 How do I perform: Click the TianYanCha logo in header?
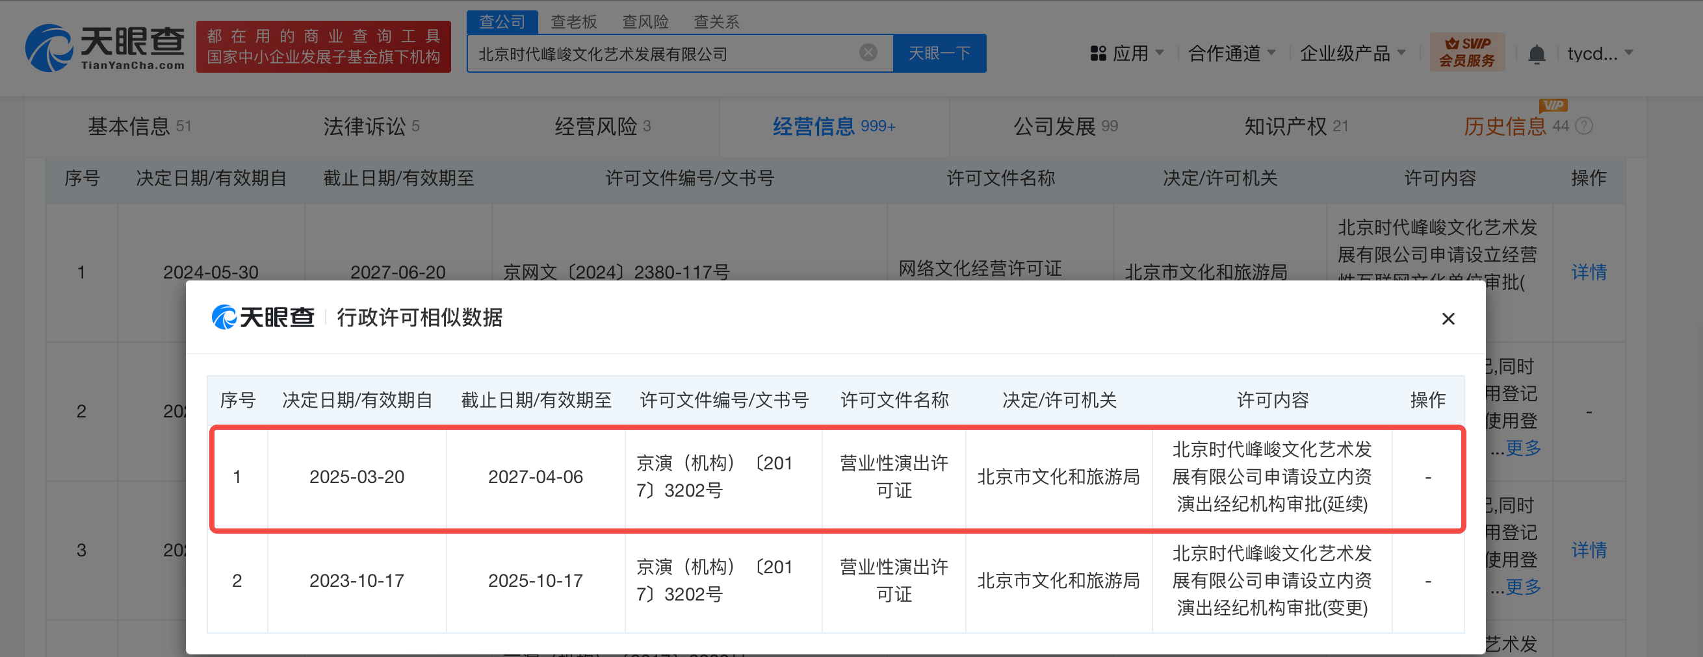pos(105,47)
